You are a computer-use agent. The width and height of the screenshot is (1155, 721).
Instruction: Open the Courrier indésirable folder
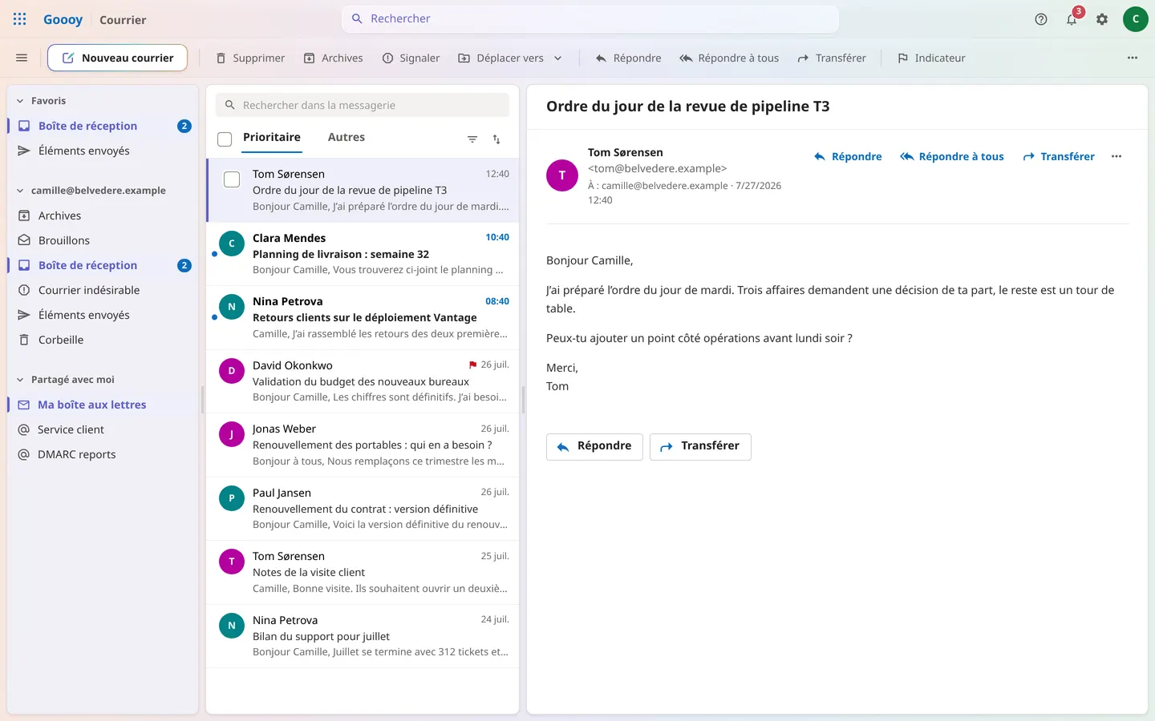(103, 290)
